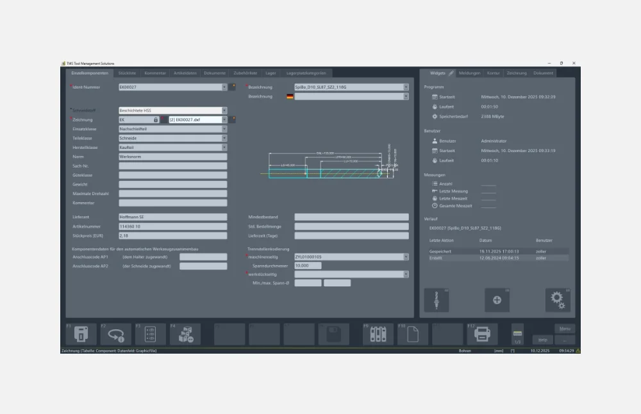
Task: Open the Teileklasse dropdown arrow
Action: pos(224,138)
